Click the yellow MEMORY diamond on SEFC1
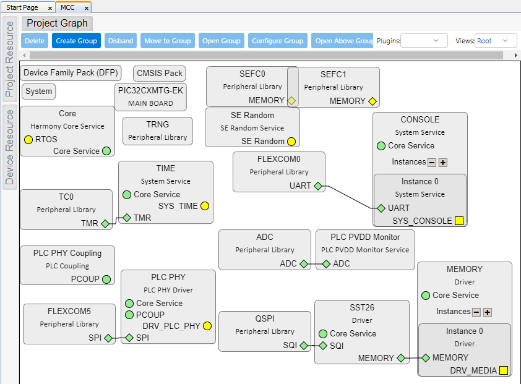 [372, 101]
